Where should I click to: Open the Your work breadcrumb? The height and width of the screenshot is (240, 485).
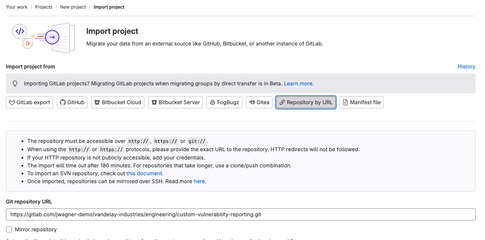tap(17, 7)
